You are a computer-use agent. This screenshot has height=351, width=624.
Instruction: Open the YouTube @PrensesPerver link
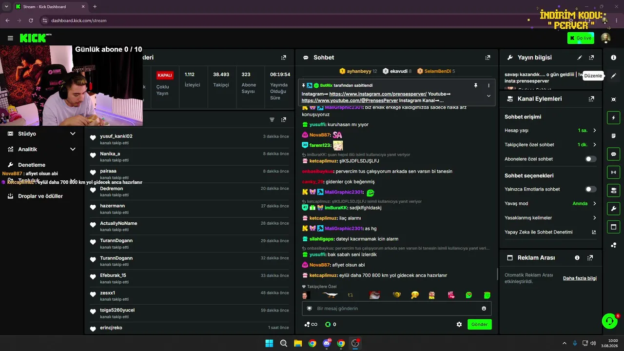350,100
